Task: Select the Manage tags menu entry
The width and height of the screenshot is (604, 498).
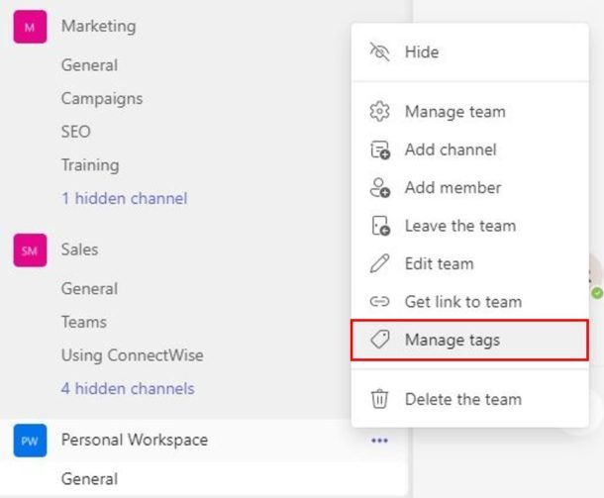Action: coord(469,340)
